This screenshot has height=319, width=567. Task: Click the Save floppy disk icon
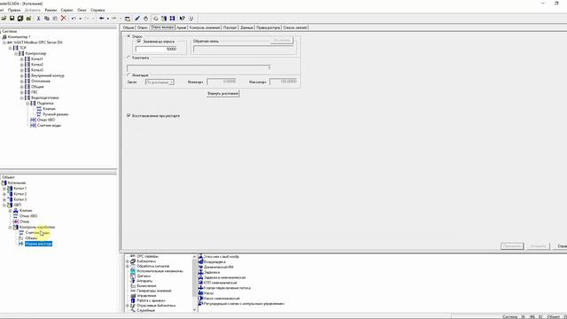click(12, 18)
